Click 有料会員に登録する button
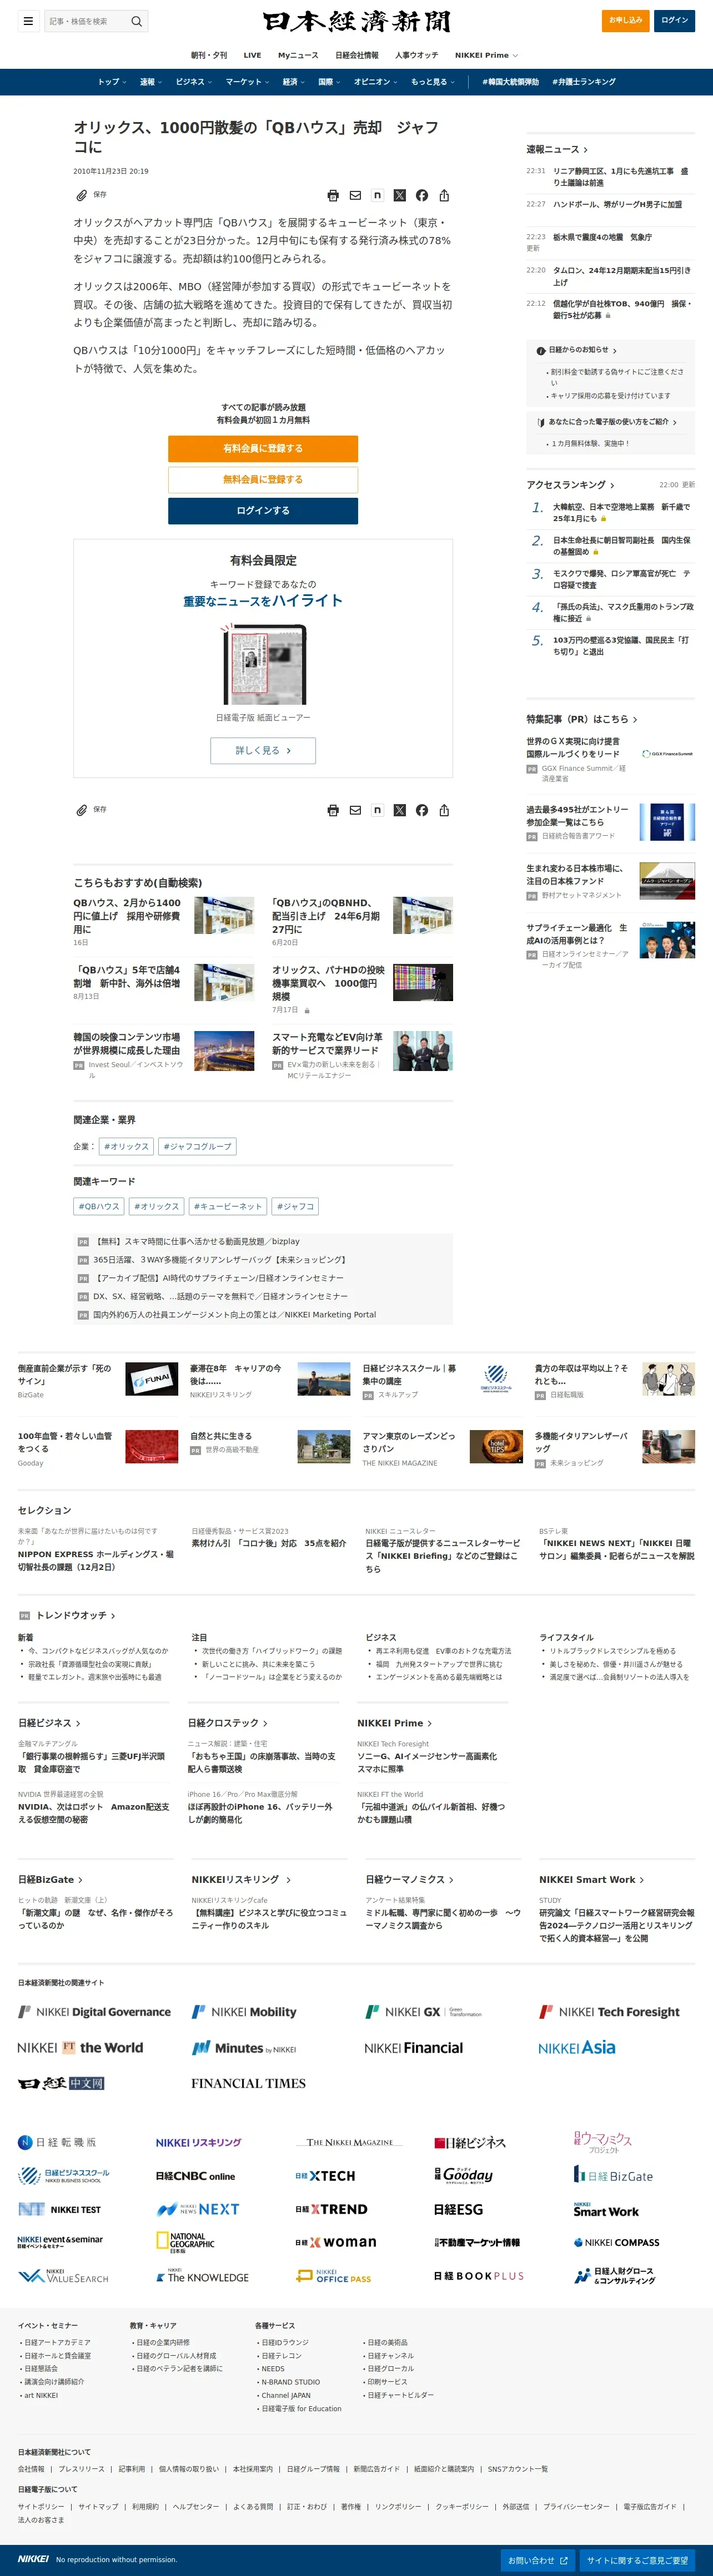The height and width of the screenshot is (2576, 713). pos(263,448)
